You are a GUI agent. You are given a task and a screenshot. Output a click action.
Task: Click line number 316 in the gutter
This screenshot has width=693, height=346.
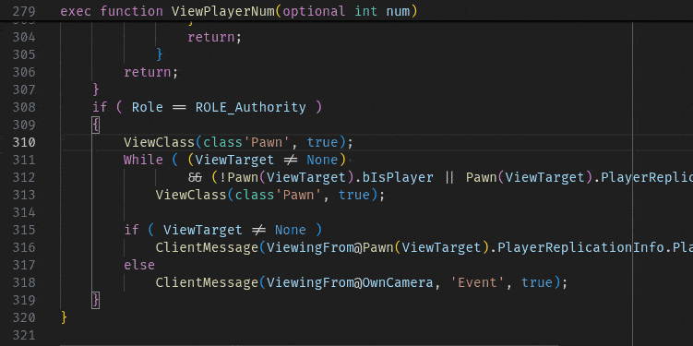click(24, 247)
